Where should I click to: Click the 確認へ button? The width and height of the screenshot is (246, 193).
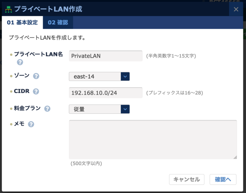223,179
